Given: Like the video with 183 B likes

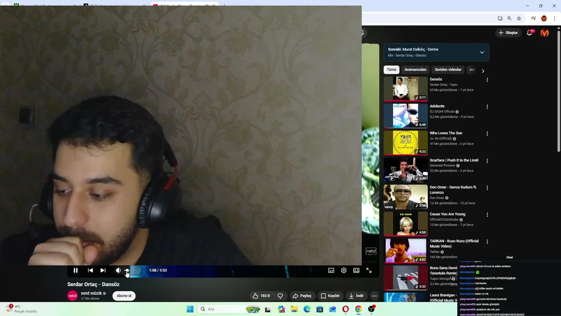Looking at the screenshot, I should (x=261, y=296).
